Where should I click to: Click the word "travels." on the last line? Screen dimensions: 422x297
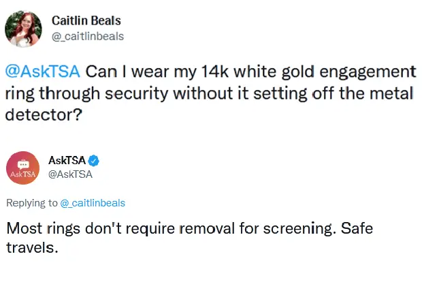click(x=32, y=249)
